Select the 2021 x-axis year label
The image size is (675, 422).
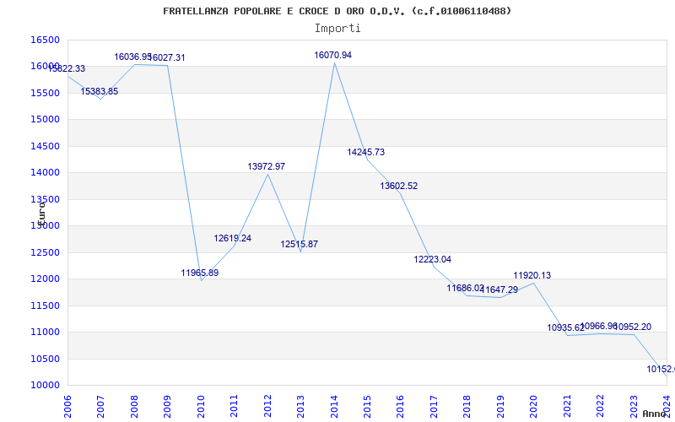click(567, 407)
